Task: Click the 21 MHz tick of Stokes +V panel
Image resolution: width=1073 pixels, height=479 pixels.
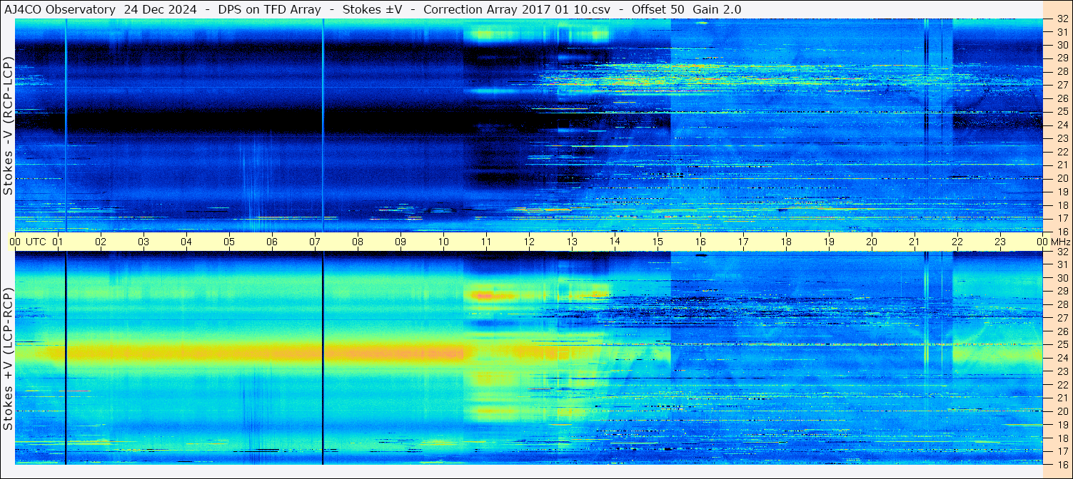Action: (x=1062, y=398)
